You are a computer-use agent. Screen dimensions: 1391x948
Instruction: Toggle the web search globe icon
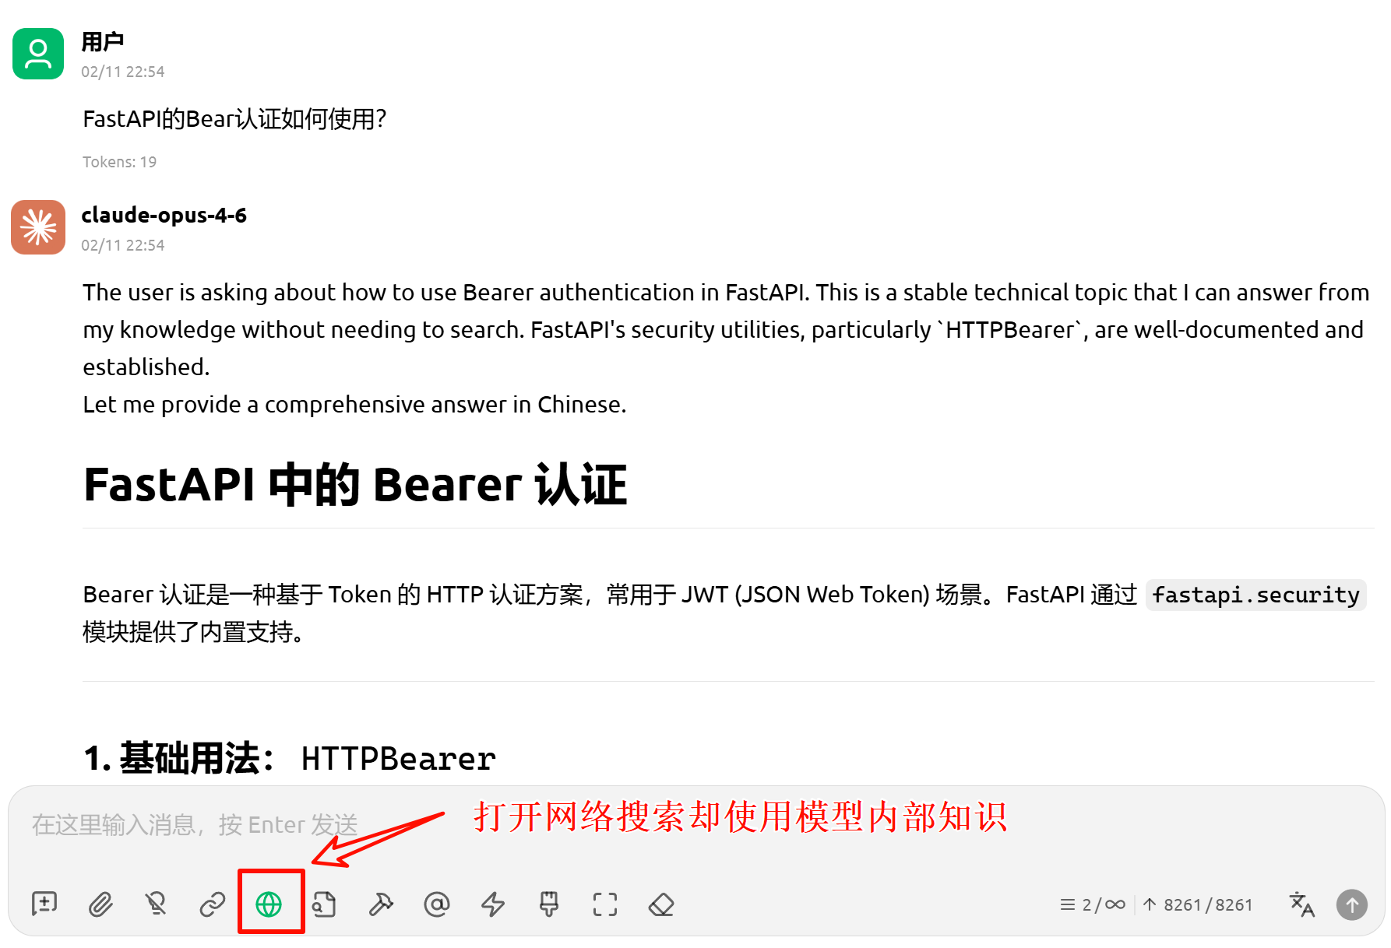click(x=269, y=904)
